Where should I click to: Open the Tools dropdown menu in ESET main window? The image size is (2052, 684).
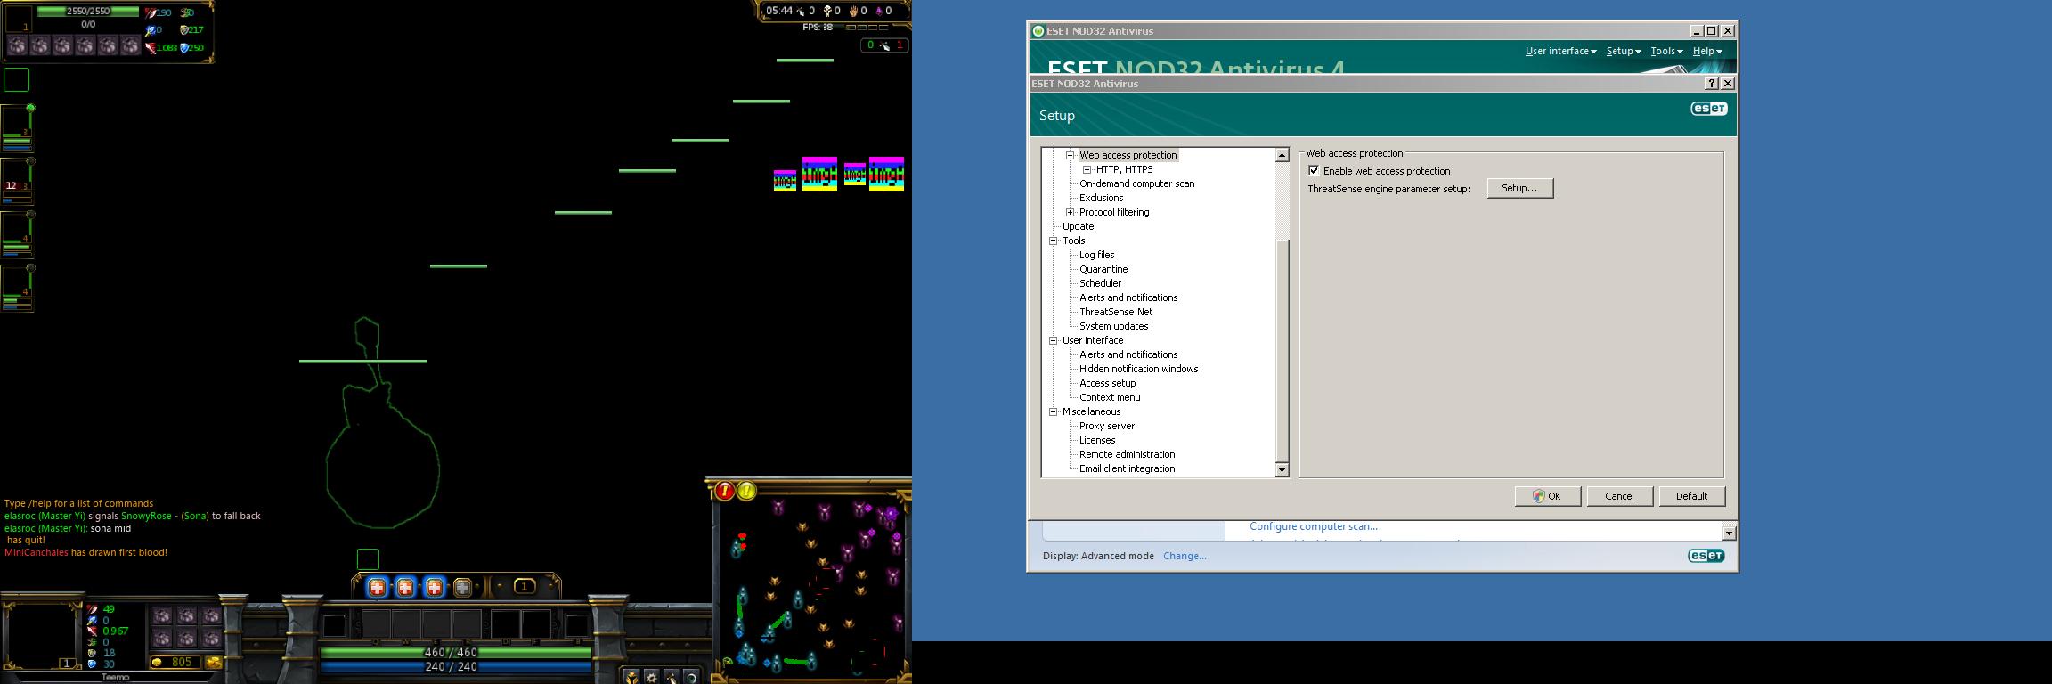pos(1666,52)
